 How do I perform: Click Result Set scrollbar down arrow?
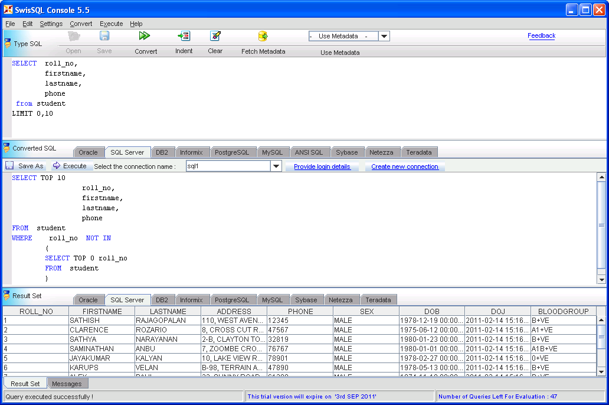(x=601, y=372)
